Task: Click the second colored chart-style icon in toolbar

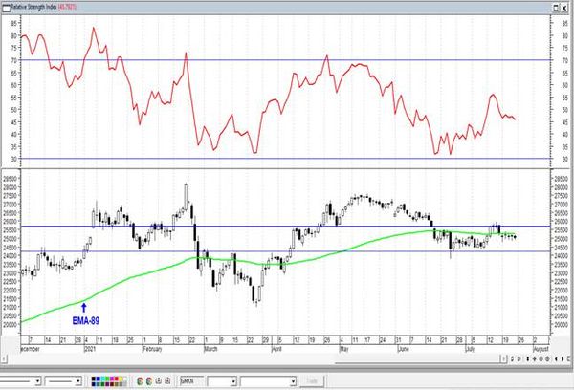Action: (148, 381)
